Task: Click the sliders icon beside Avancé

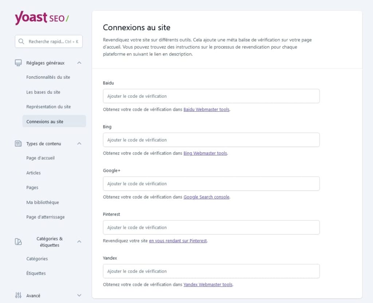Action: [x=18, y=295]
